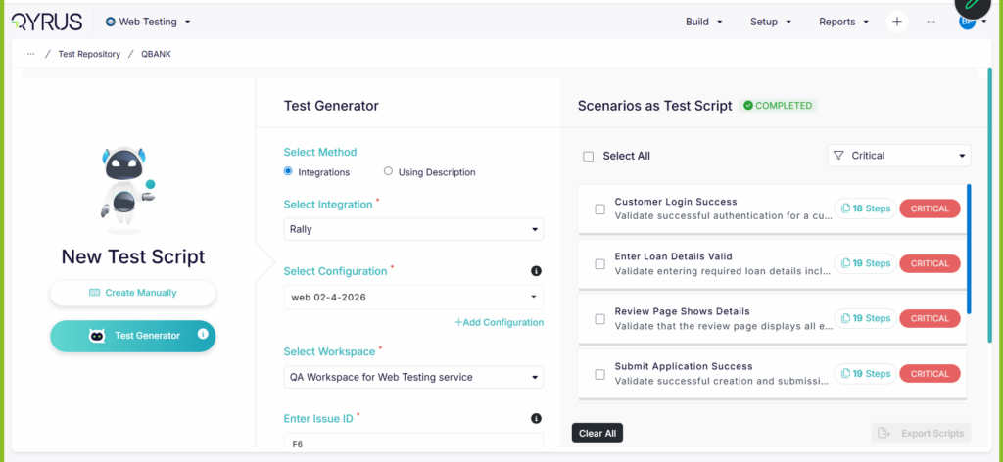Click 19 Steps badge for Review Page Shows Details
The image size is (1003, 462).
(866, 318)
